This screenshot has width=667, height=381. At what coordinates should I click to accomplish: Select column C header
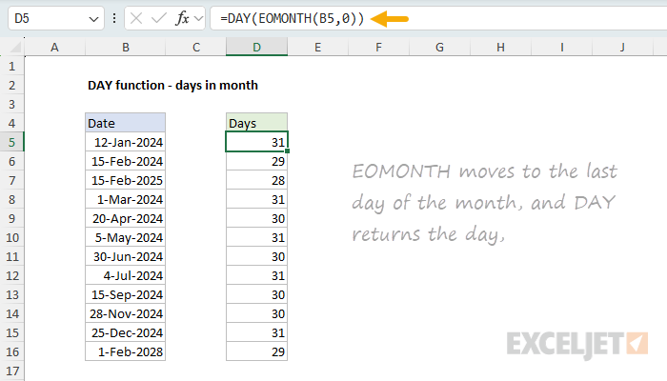pyautogui.click(x=196, y=48)
